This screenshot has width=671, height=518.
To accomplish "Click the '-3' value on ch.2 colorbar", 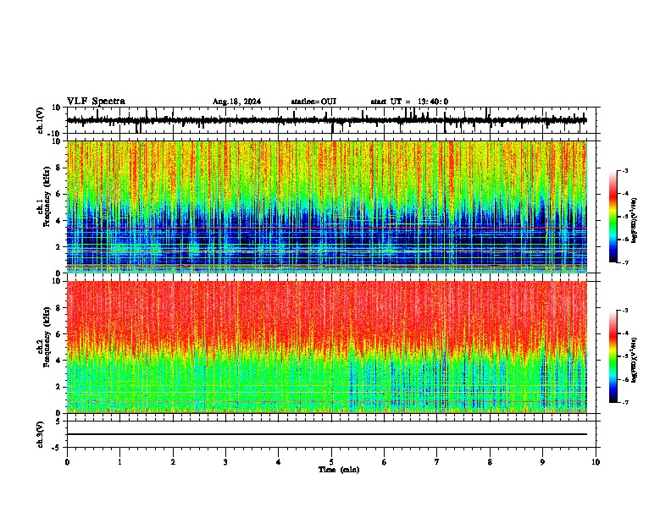I will pos(625,311).
